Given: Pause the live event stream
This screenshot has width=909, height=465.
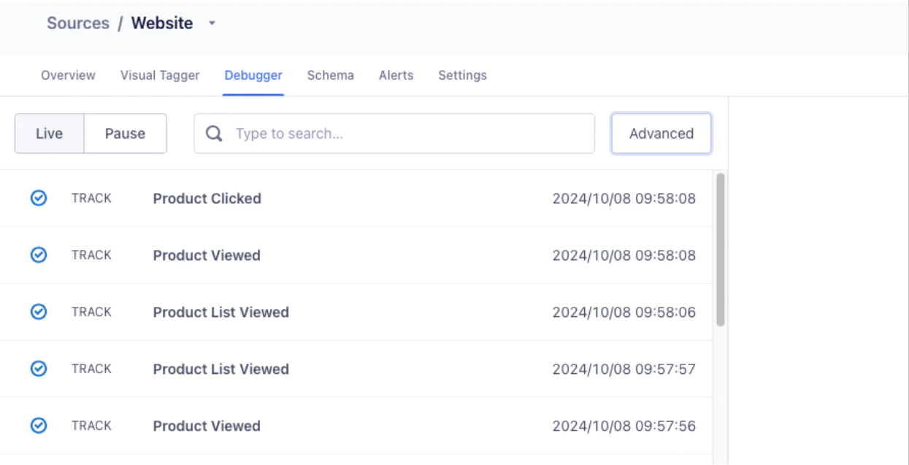Looking at the screenshot, I should point(125,133).
